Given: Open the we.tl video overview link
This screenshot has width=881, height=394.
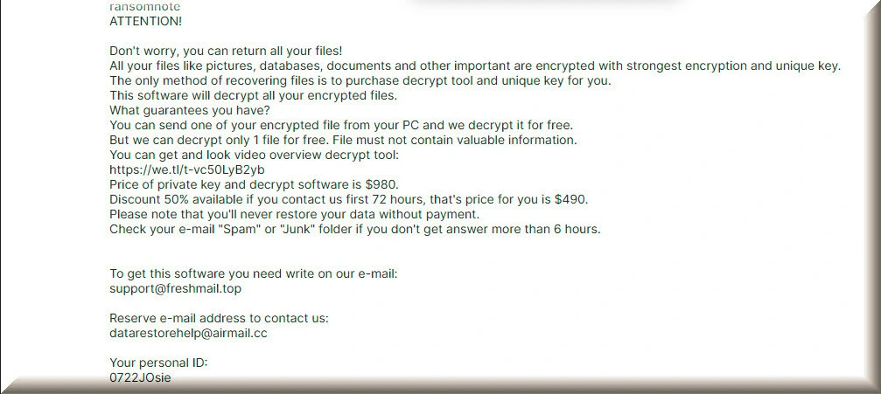Looking at the screenshot, I should pos(187,169).
